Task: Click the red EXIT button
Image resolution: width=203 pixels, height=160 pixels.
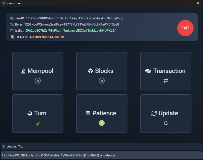Action: pyautogui.click(x=185, y=28)
